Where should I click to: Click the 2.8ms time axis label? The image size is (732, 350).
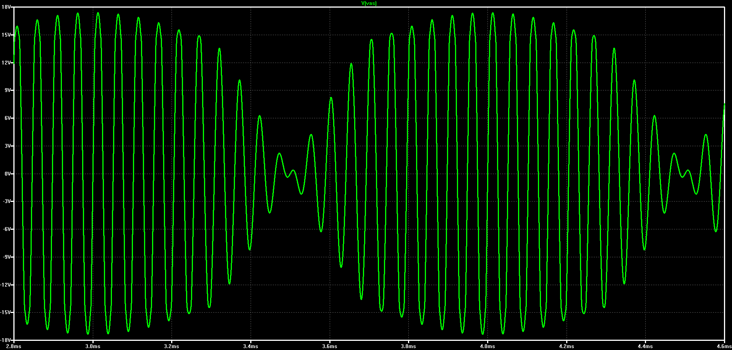pos(14,347)
